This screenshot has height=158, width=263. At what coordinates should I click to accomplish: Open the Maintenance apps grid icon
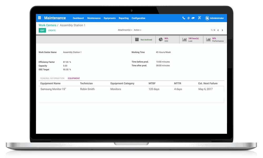pyautogui.click(x=39, y=18)
